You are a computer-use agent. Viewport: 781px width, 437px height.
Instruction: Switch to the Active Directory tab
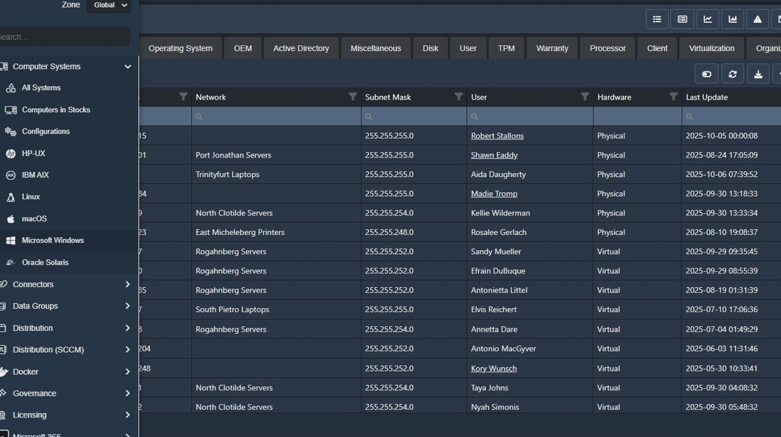coord(301,49)
